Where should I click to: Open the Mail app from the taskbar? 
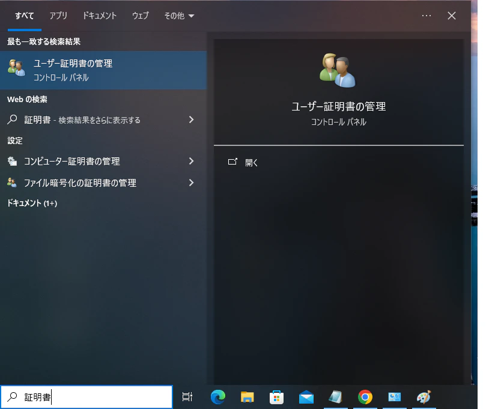coord(306,397)
